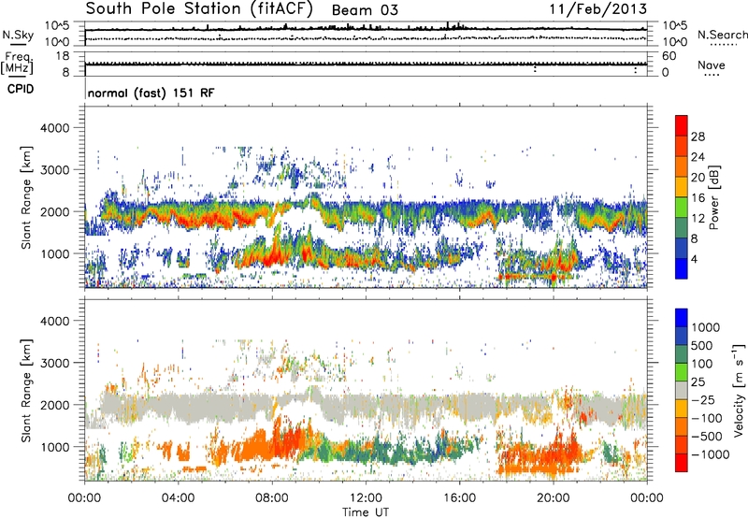Click the '4000' tick of the power panel
Viewport: 748px width, 518px height.
click(x=54, y=128)
